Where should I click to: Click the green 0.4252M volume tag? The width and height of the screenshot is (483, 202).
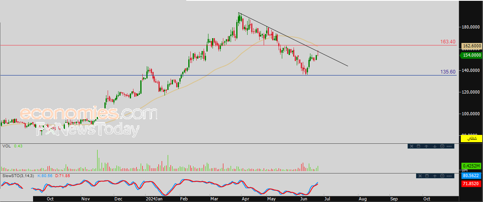(471, 166)
